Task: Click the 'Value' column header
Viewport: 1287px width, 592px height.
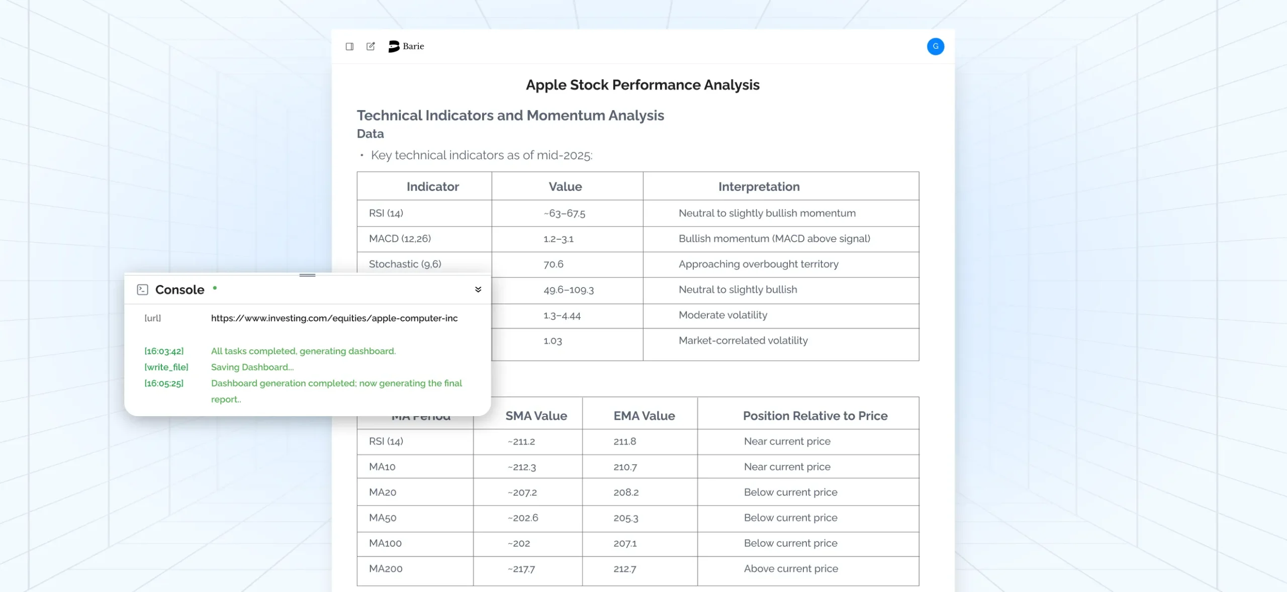Action: point(565,187)
